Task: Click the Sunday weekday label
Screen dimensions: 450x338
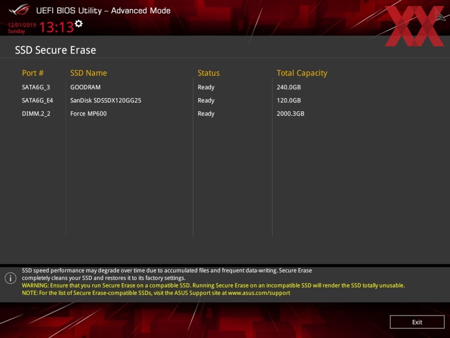Action: click(x=17, y=31)
